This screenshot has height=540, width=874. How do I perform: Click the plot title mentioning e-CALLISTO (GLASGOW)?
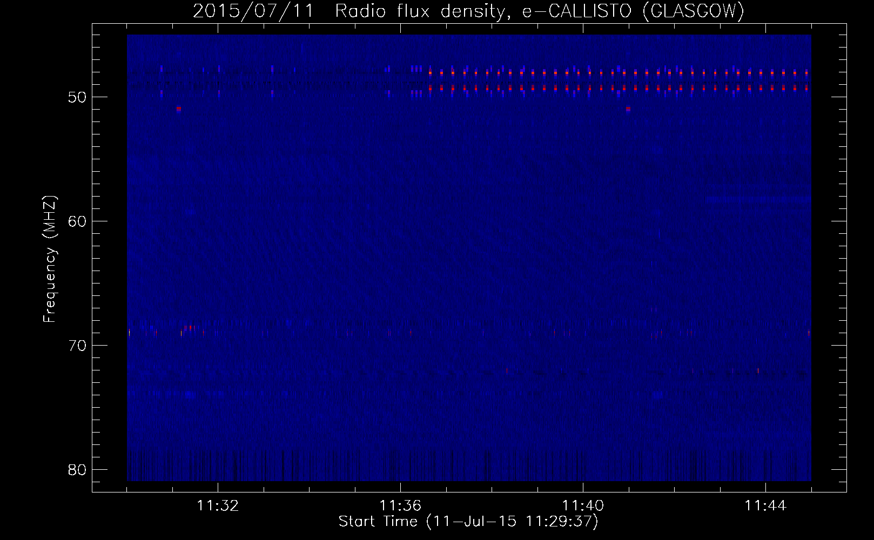469,11
